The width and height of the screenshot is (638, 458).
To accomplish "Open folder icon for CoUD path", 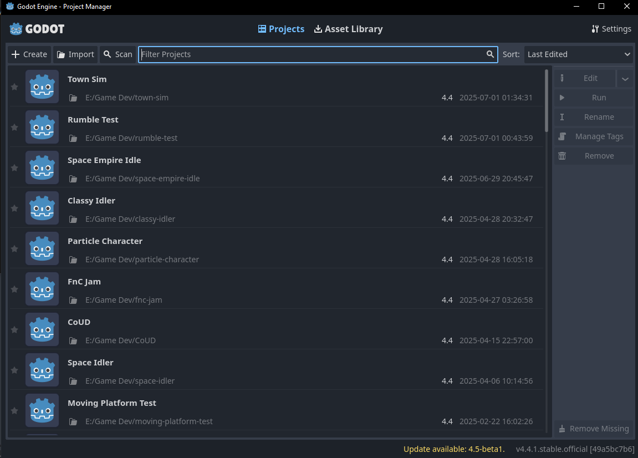I will [x=73, y=341].
